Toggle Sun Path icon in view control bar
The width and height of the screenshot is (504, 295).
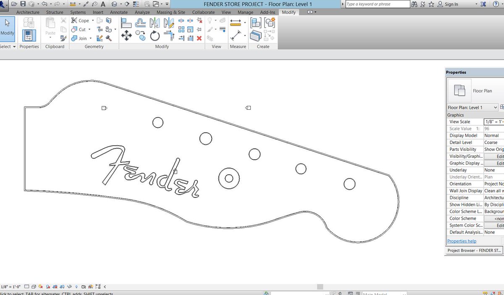(x=41, y=286)
